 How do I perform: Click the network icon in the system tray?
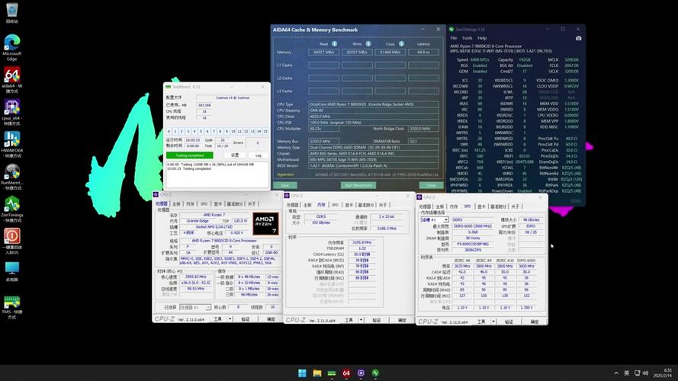point(637,373)
